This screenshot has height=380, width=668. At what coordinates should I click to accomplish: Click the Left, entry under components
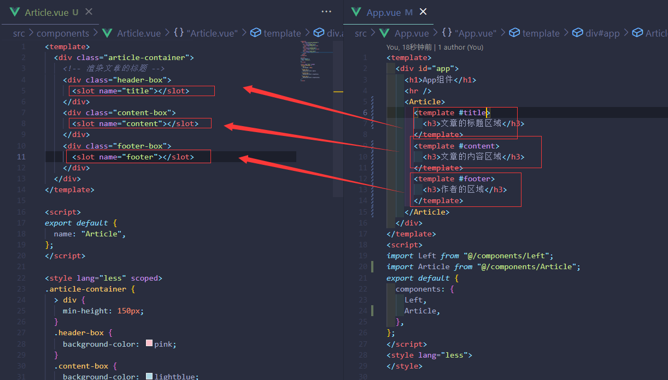pyautogui.click(x=415, y=300)
